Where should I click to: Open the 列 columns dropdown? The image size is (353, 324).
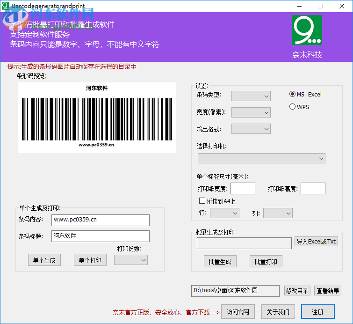coord(278,213)
